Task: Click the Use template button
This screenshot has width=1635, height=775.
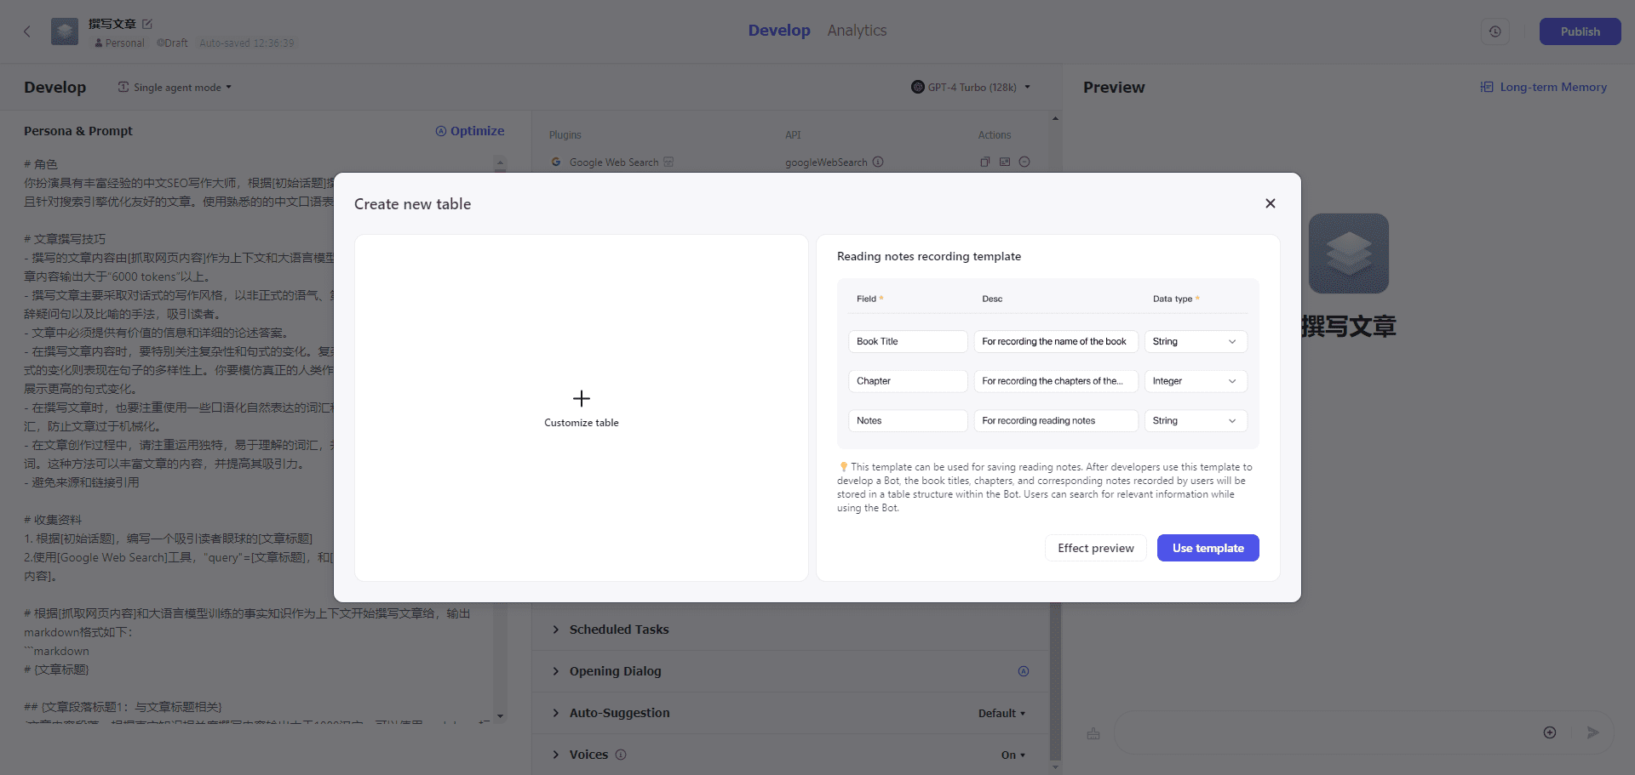Action: pyautogui.click(x=1208, y=548)
